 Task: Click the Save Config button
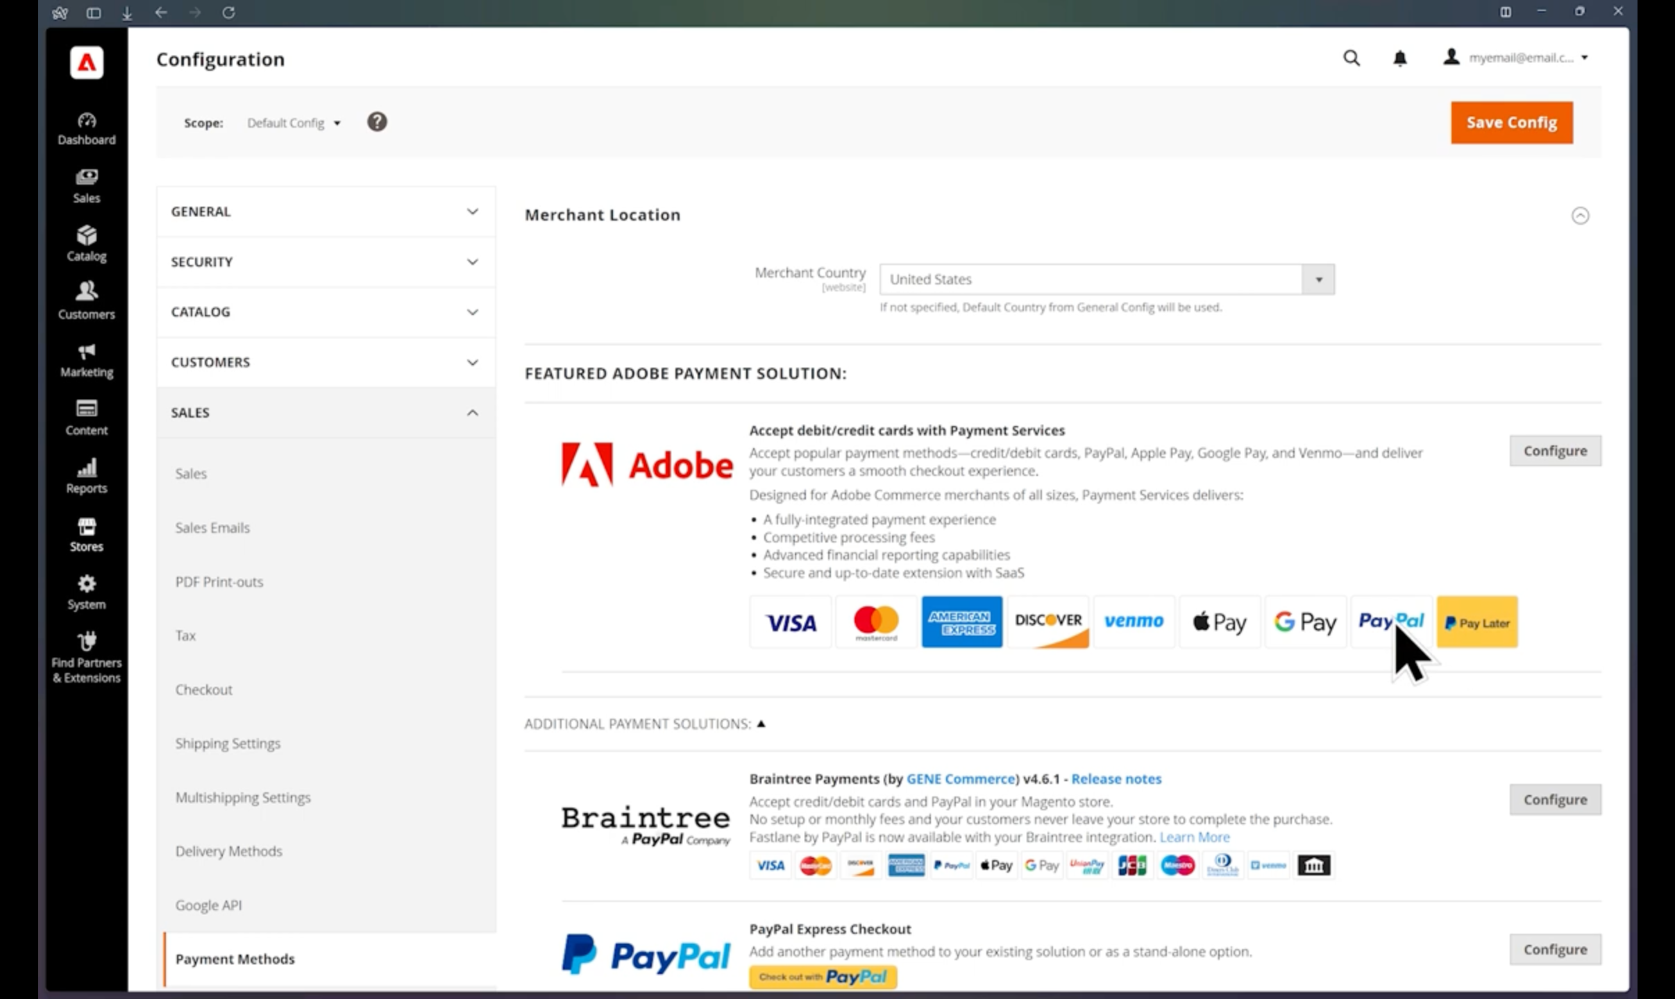click(1511, 123)
